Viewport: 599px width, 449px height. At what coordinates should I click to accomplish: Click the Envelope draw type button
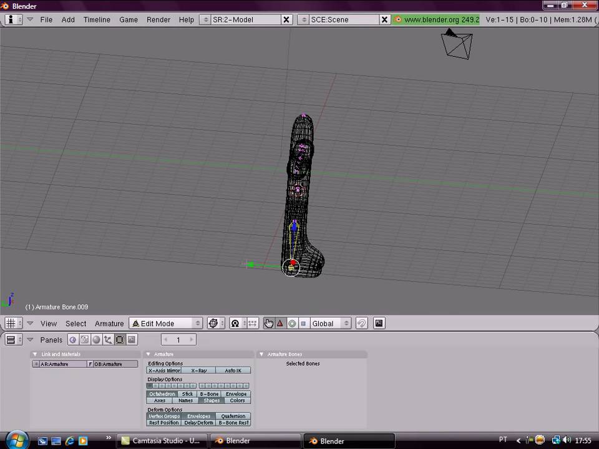coord(236,394)
